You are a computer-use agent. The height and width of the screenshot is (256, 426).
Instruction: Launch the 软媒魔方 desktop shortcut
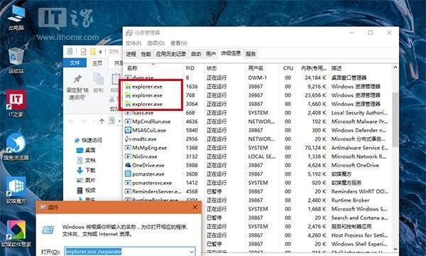click(x=16, y=190)
